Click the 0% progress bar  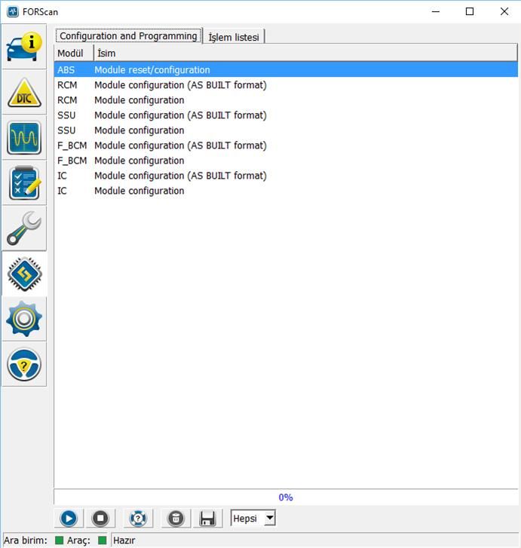click(x=286, y=497)
